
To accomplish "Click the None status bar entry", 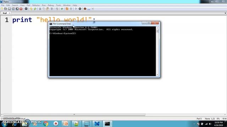I will pyautogui.click(x=207, y=119).
